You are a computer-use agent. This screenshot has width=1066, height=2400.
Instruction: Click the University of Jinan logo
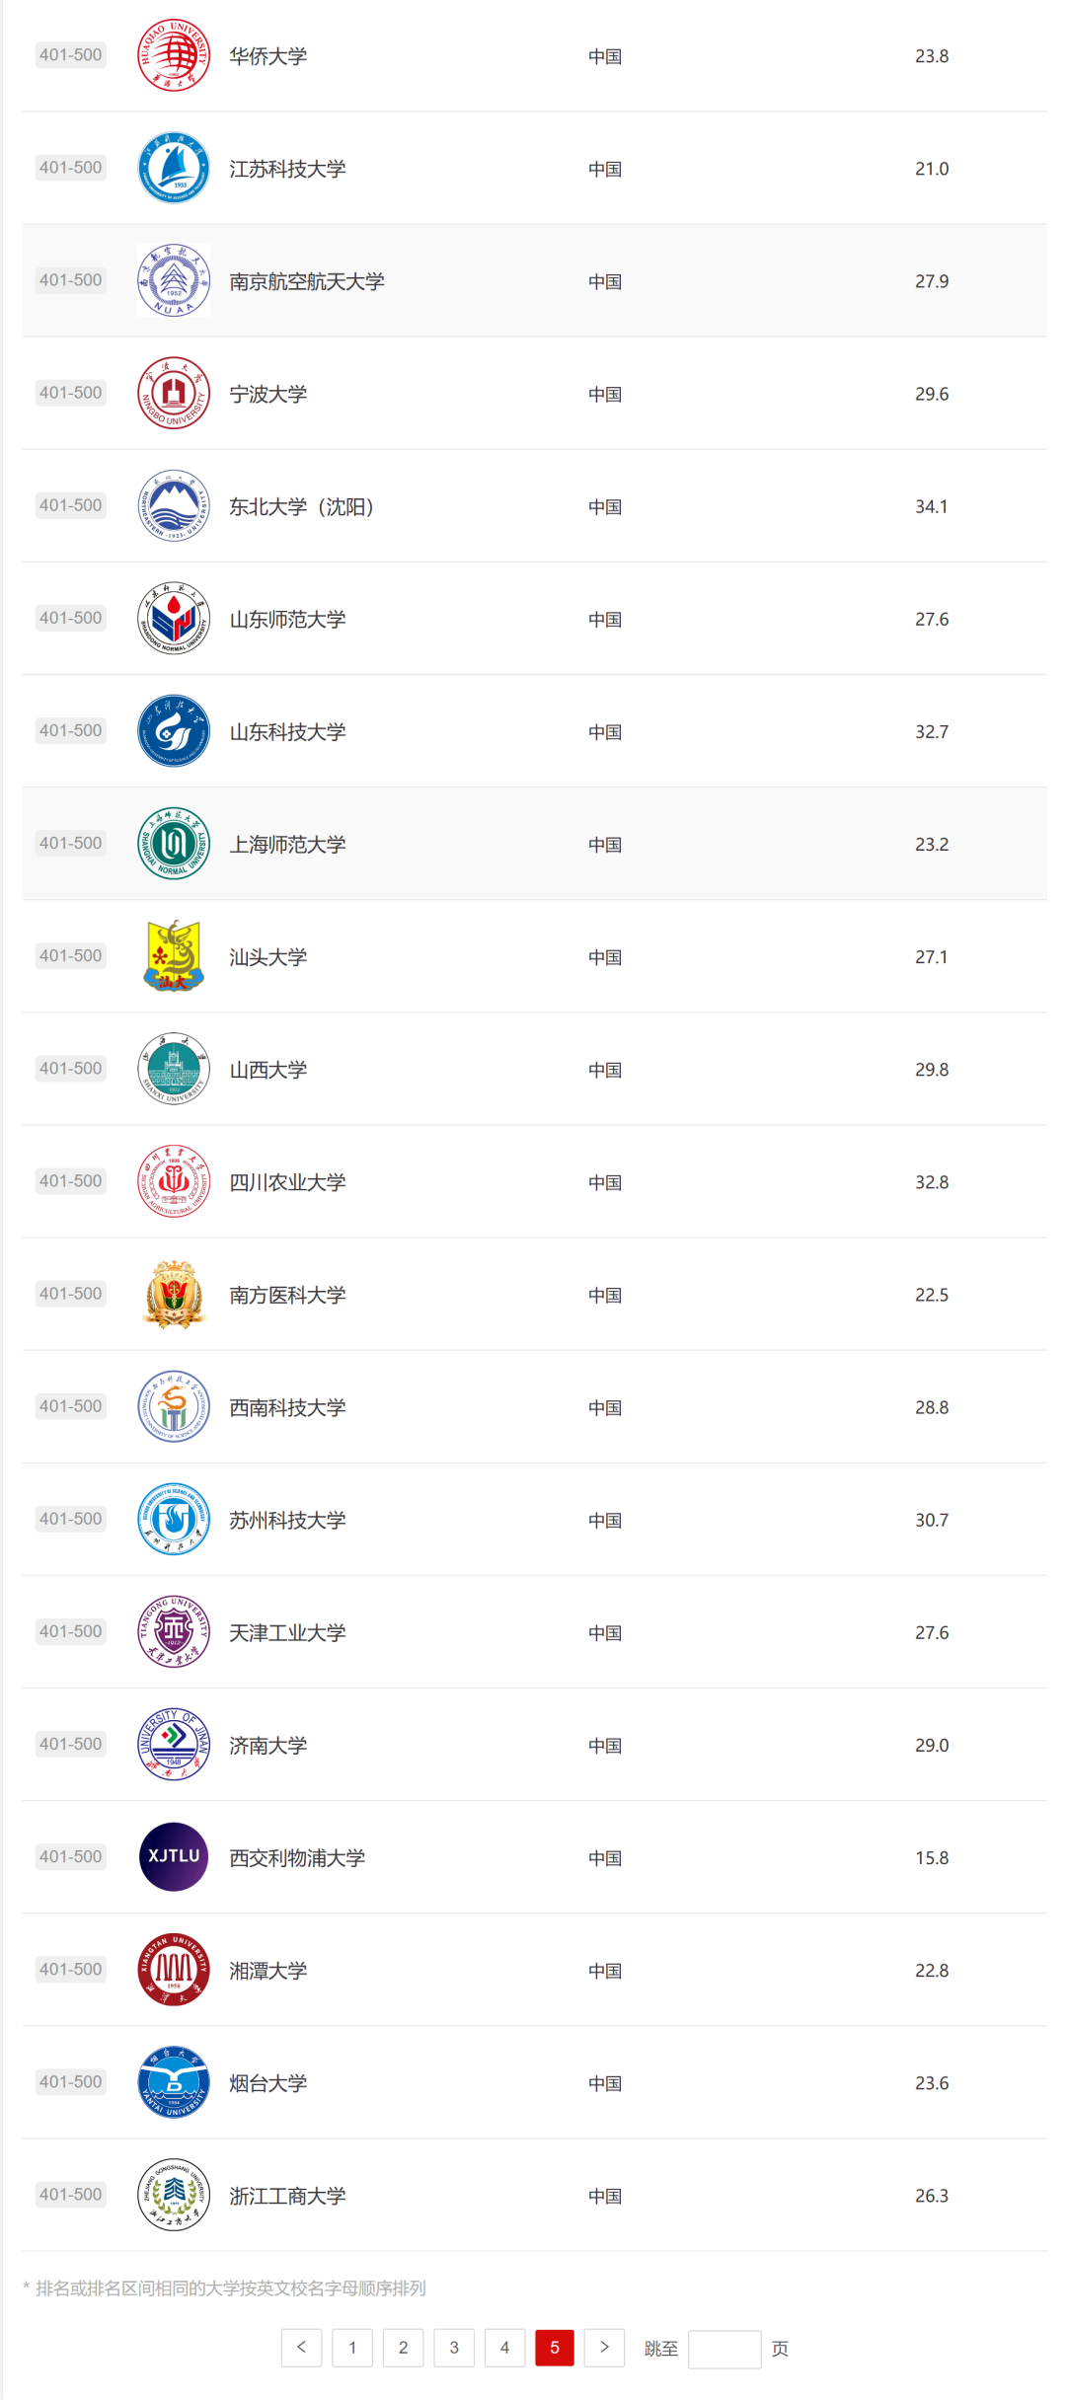tap(174, 1744)
